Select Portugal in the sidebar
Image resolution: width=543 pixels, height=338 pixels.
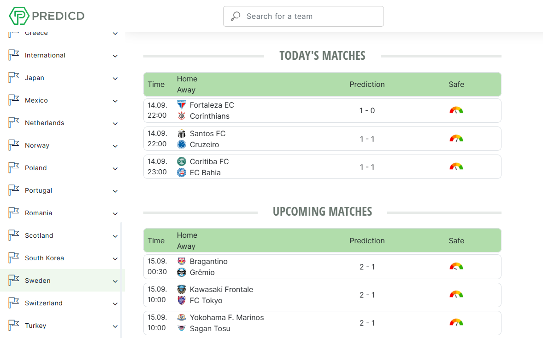click(x=38, y=190)
